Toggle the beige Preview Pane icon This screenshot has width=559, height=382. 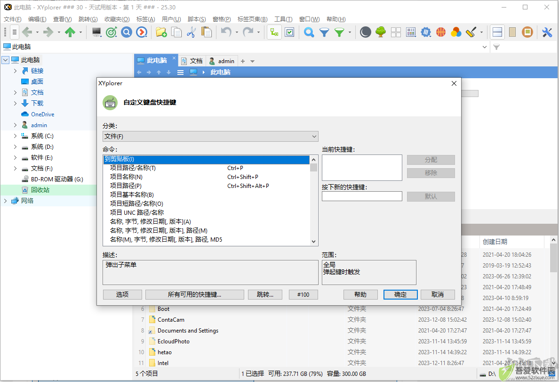(512, 33)
